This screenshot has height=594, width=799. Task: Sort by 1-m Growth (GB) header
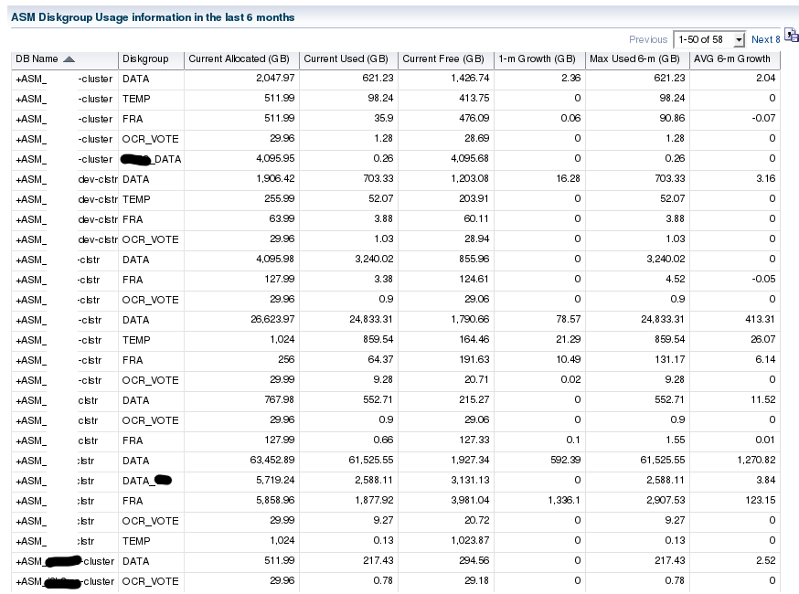pyautogui.click(x=537, y=58)
